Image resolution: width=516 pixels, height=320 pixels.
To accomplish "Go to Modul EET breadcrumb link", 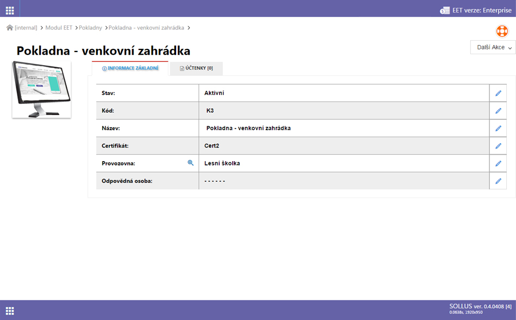I will click(58, 28).
